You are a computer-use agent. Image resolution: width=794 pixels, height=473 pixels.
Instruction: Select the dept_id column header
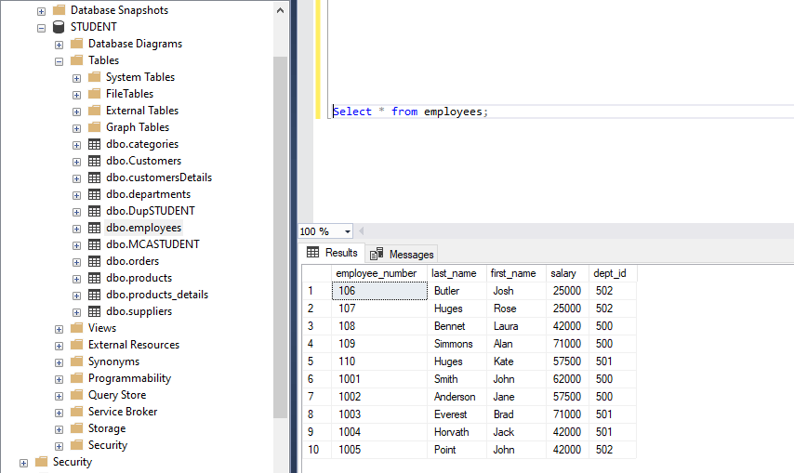tap(612, 273)
